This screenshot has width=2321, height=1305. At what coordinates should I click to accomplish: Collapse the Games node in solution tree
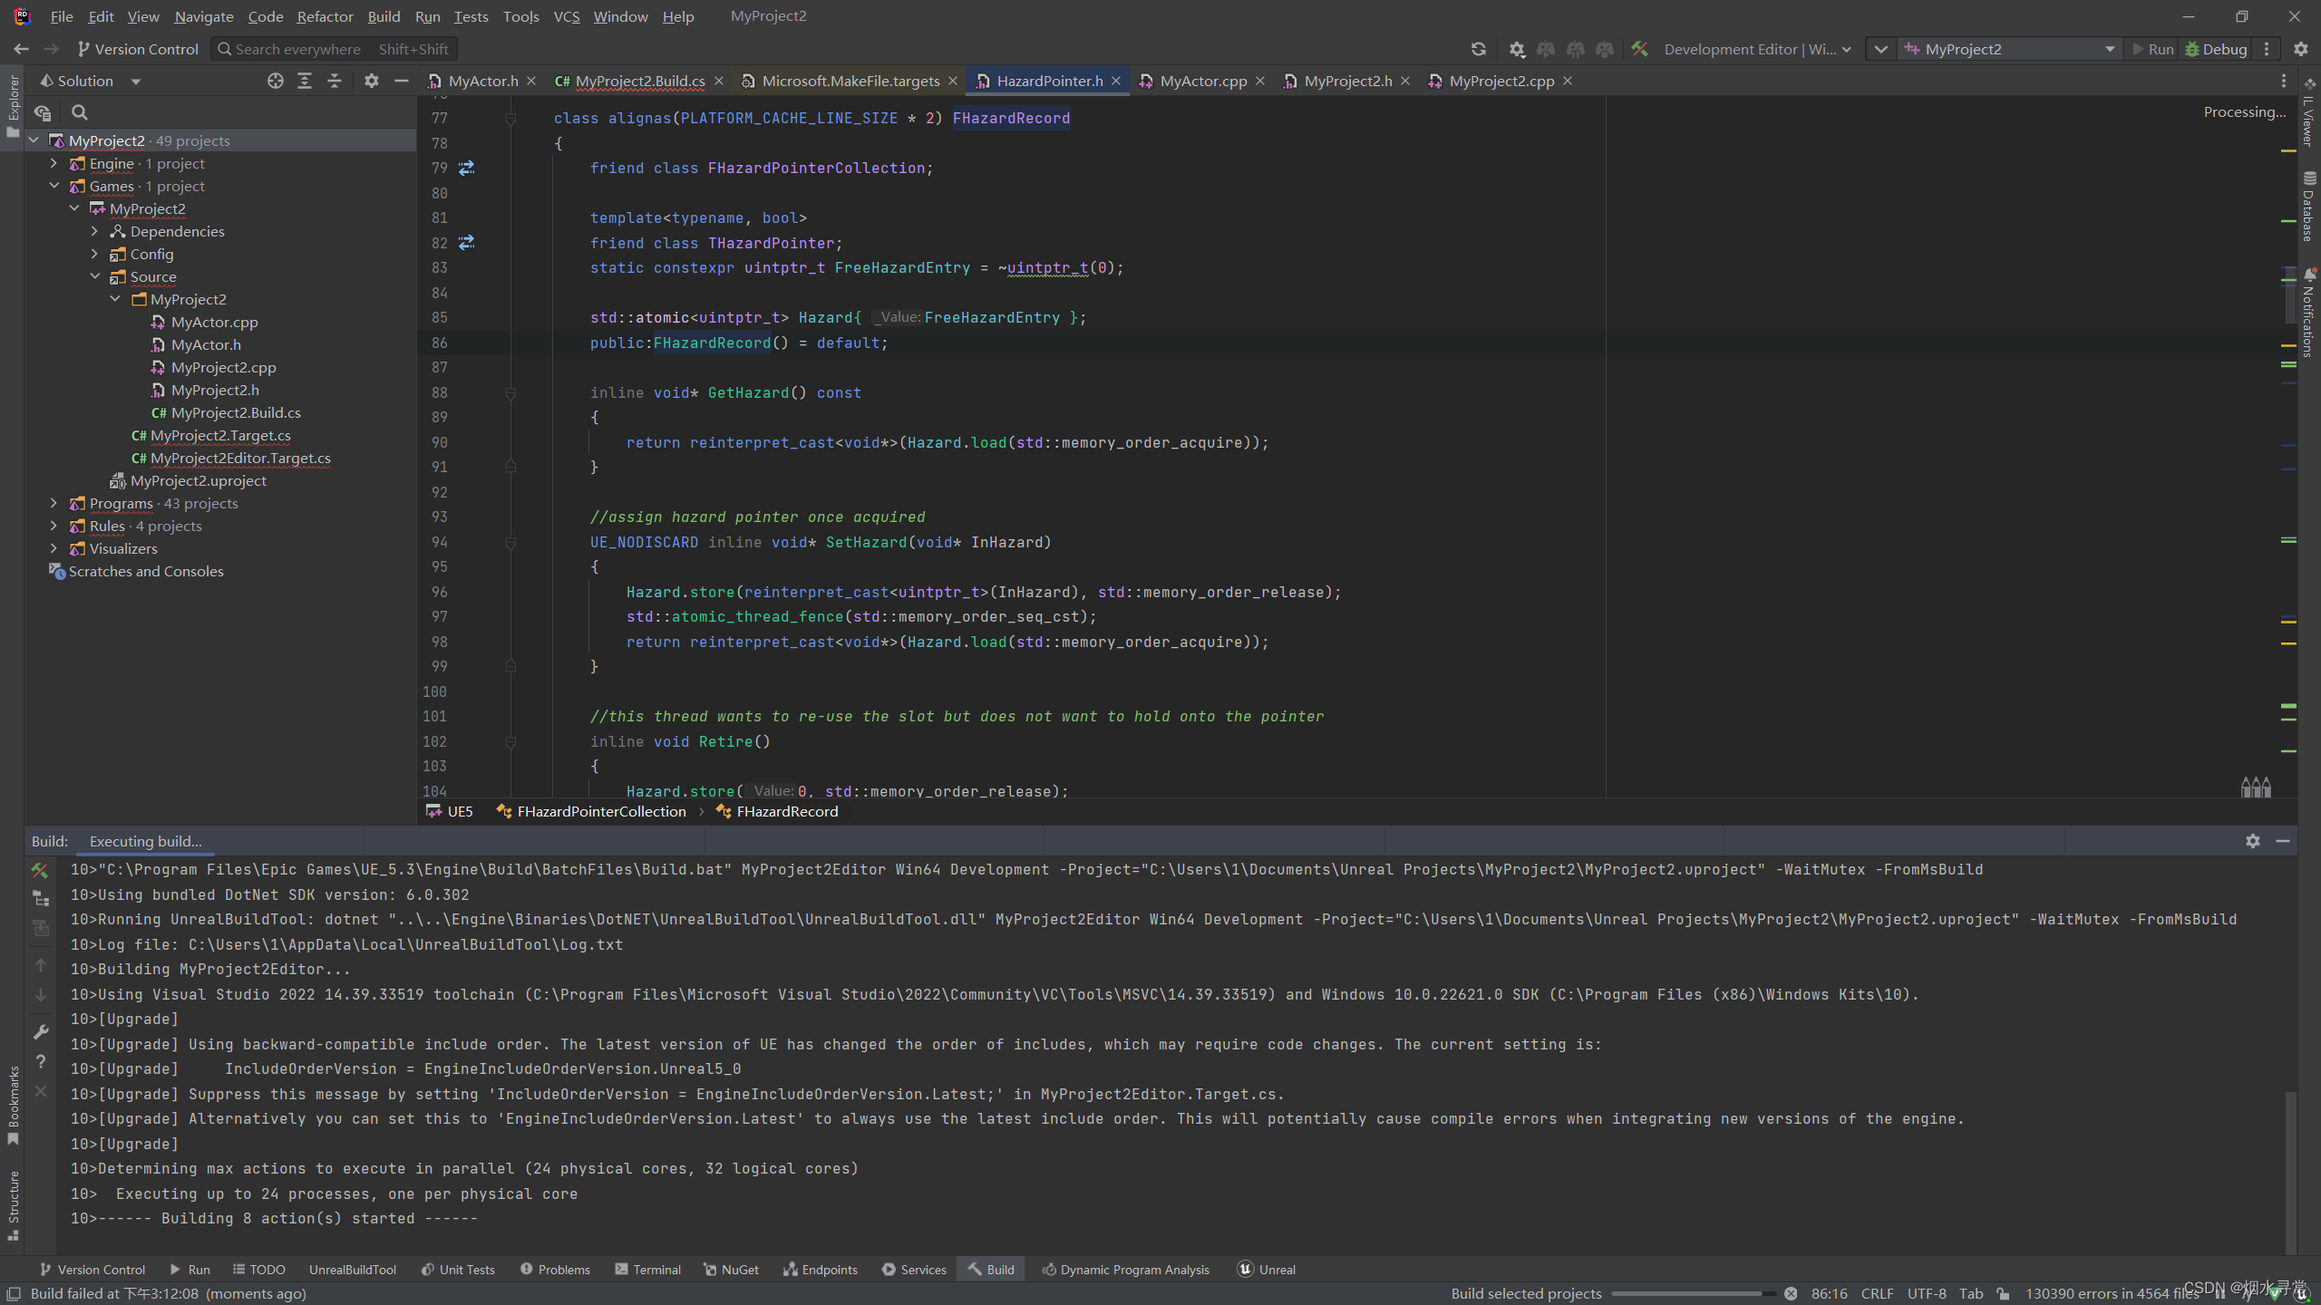click(53, 186)
